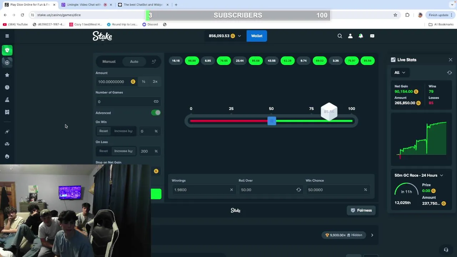Open YouTube bookmark
457x257 pixels.
(15, 24)
